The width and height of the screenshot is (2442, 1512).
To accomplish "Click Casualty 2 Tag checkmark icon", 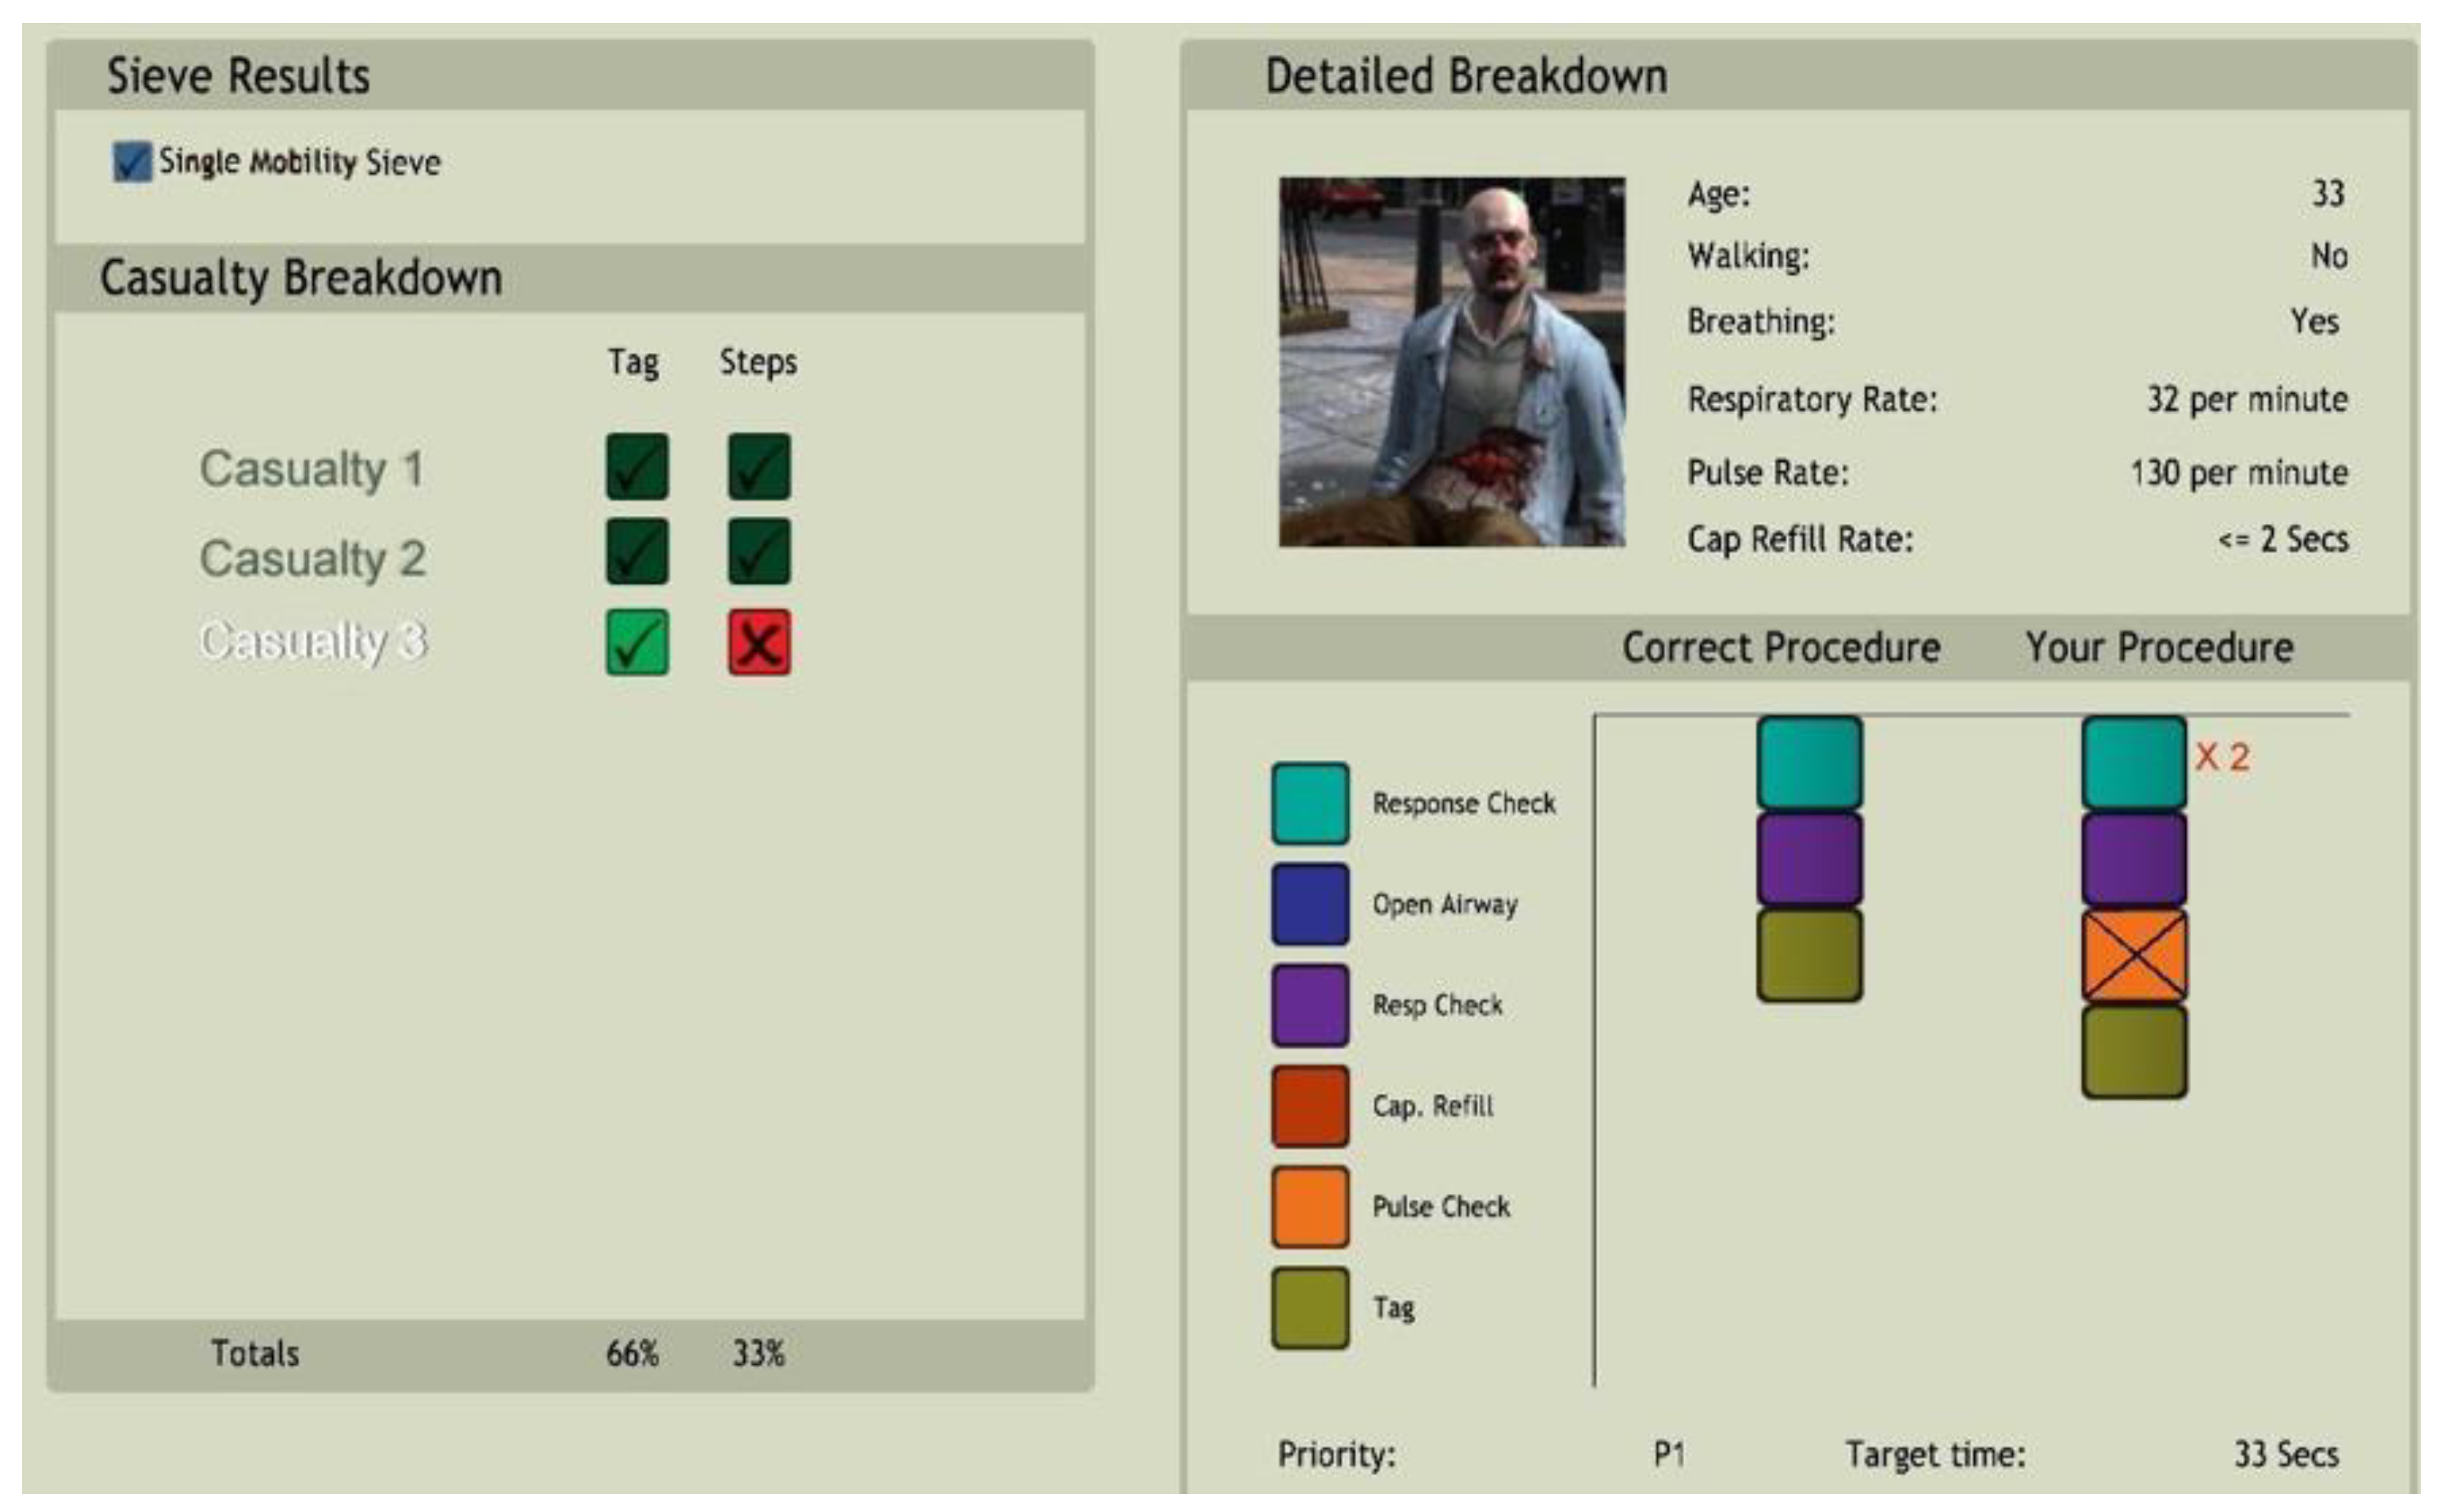I will tap(637, 552).
